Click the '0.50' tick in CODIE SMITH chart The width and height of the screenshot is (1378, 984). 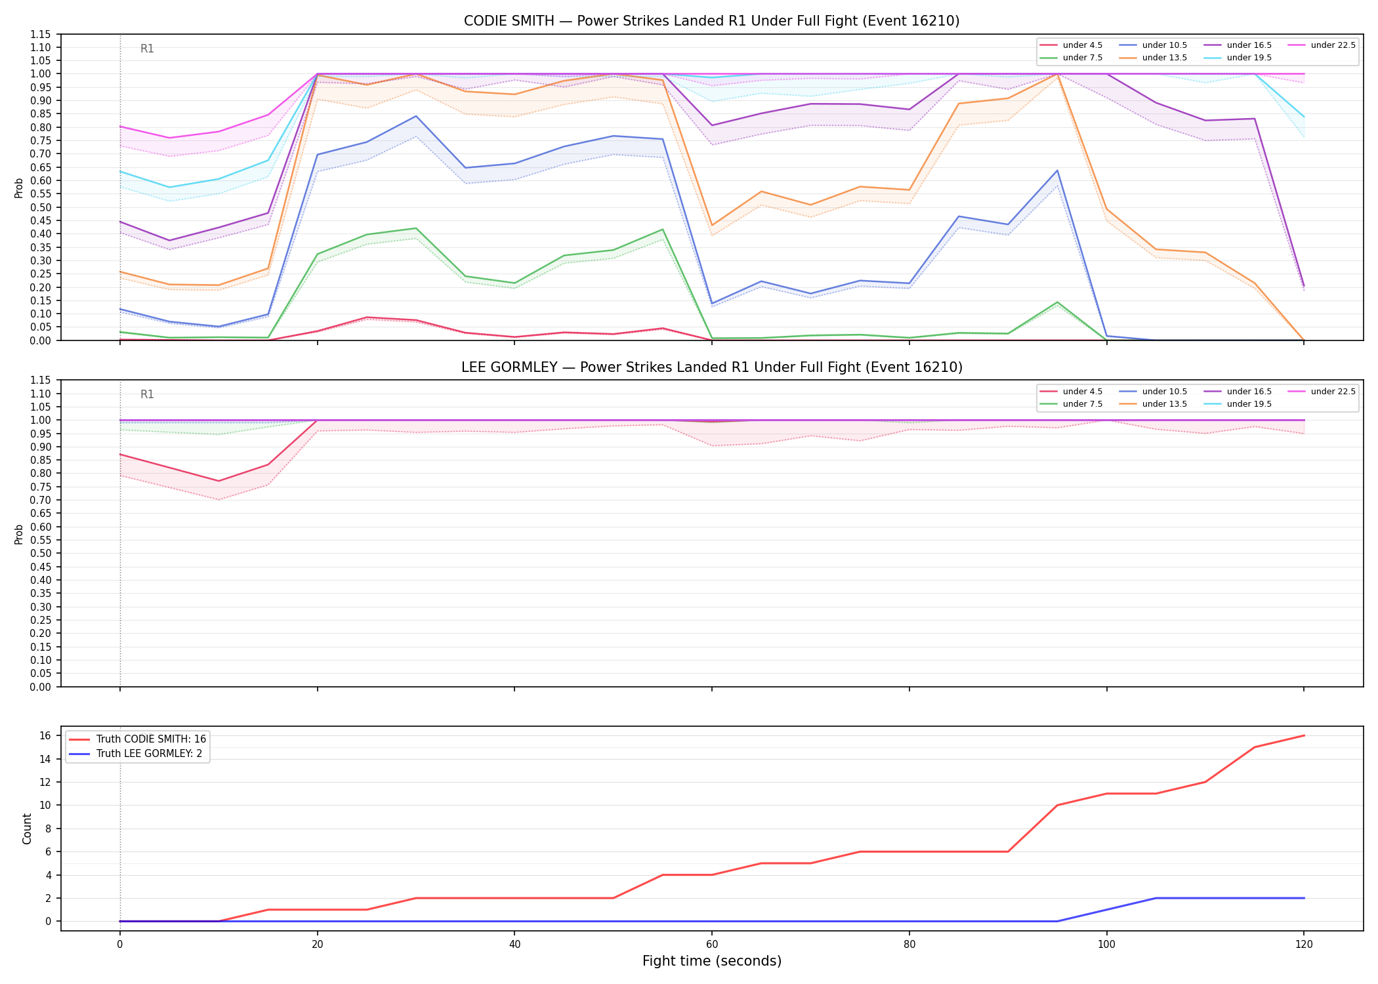coord(41,207)
